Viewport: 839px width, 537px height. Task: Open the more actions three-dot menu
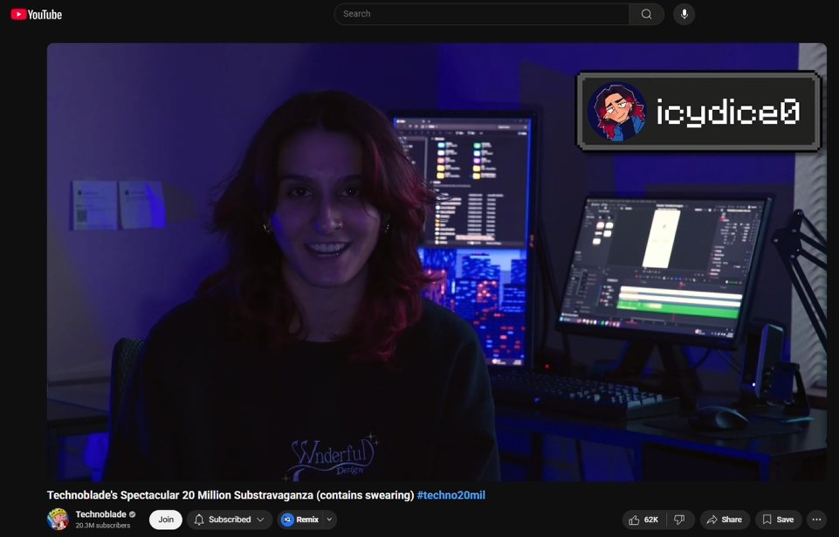816,520
